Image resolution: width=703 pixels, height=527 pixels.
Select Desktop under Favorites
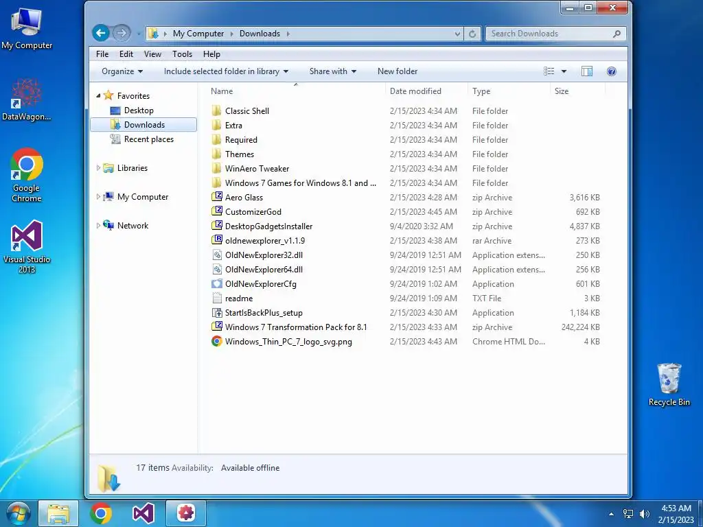pos(139,110)
